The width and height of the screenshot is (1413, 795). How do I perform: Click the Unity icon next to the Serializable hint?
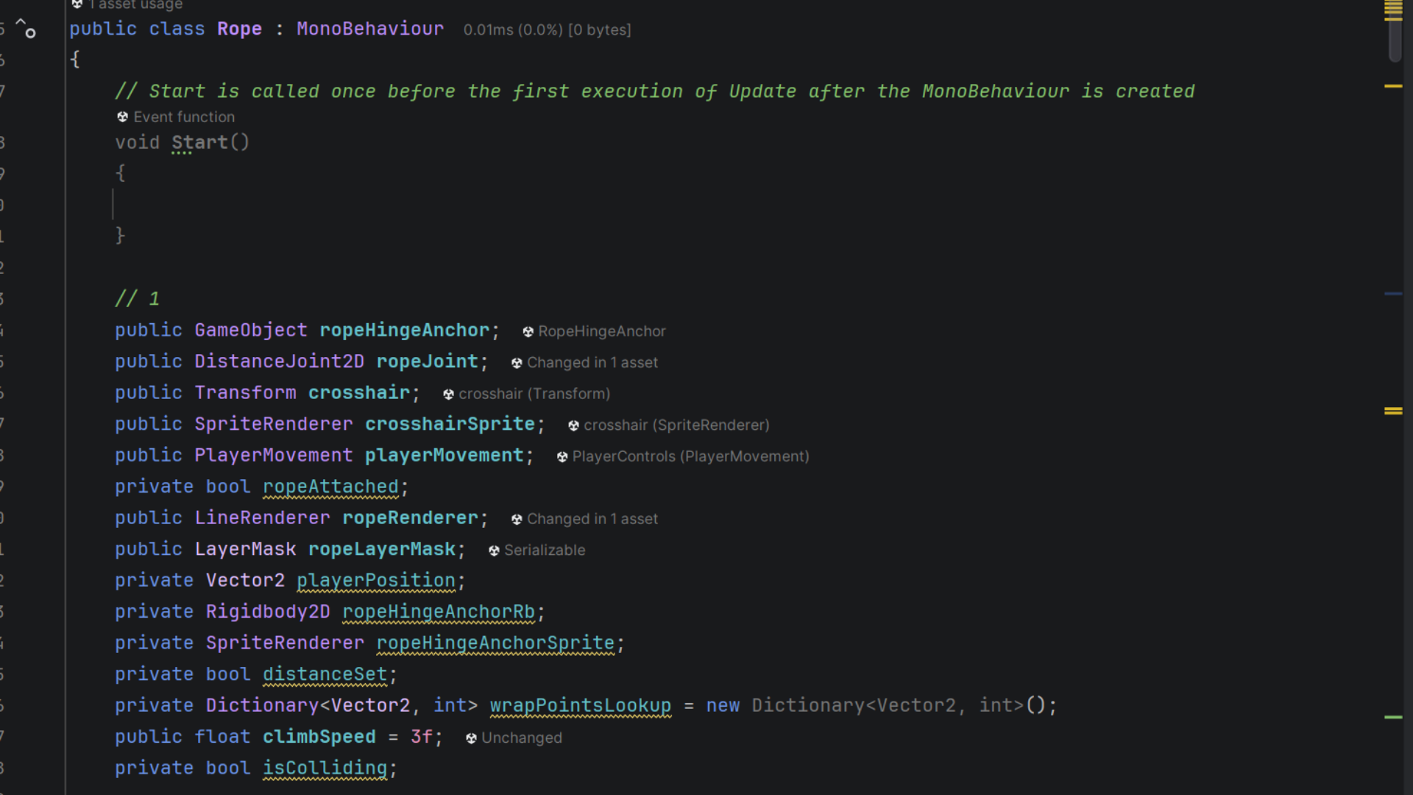pos(494,551)
